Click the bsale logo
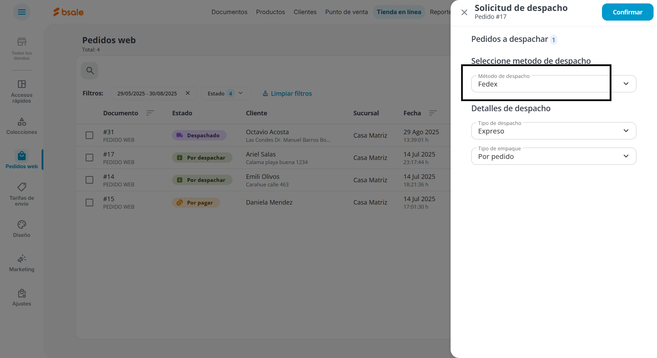The image size is (657, 358). 68,12
